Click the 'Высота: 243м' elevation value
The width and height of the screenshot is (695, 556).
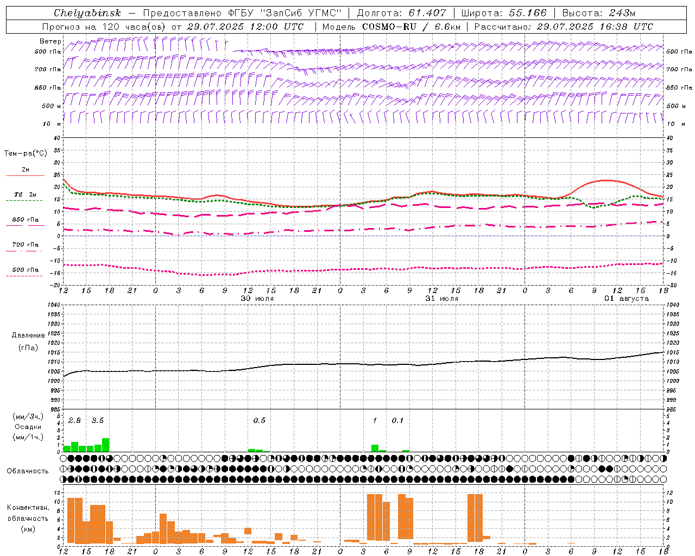599,13
